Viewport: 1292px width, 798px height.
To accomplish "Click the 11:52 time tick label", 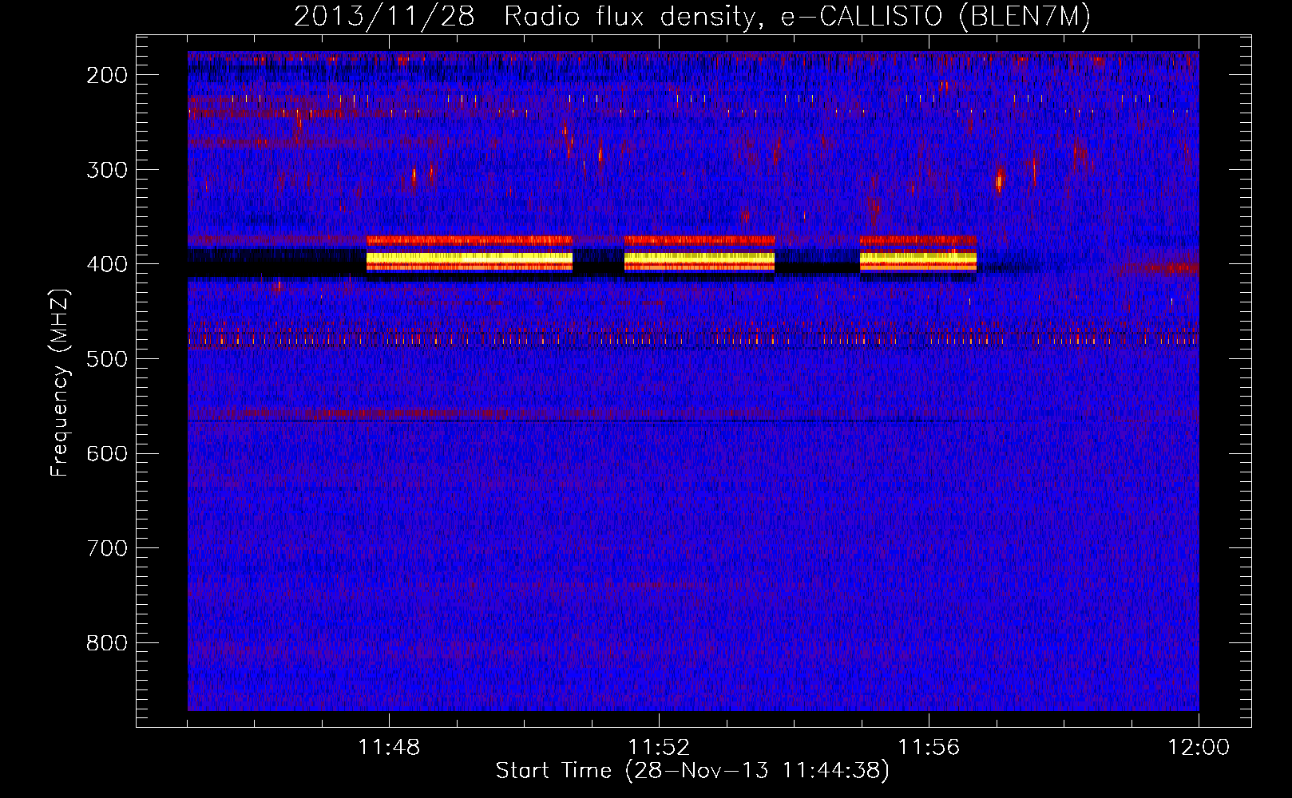I will [x=660, y=748].
